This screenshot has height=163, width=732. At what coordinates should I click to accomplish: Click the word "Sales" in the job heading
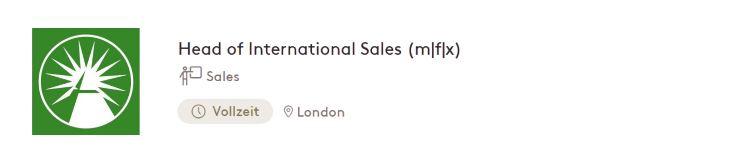(381, 49)
